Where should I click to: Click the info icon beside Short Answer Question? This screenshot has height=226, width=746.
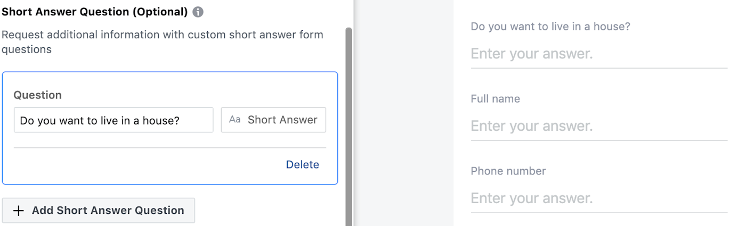pyautogui.click(x=198, y=12)
